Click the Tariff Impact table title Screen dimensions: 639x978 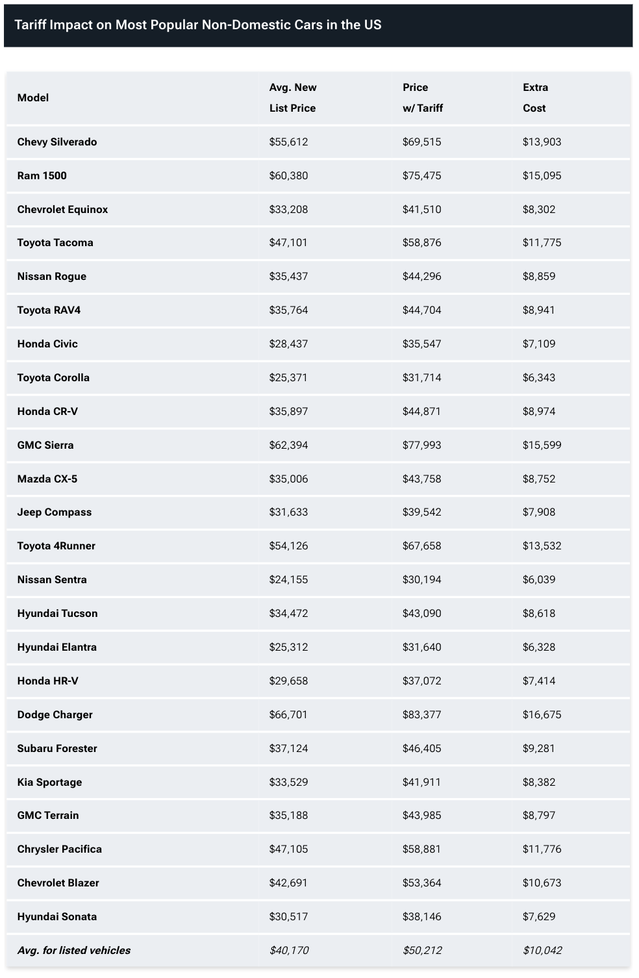(x=198, y=25)
